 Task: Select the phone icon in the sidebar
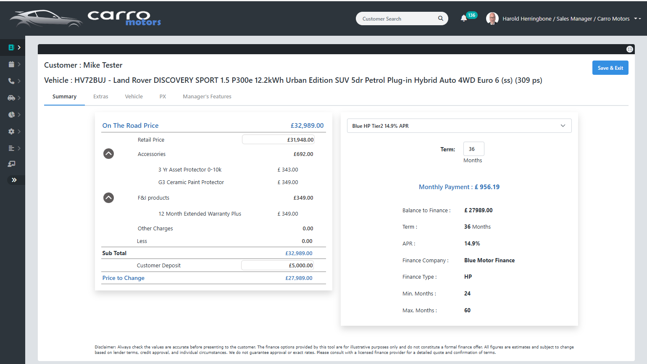click(12, 81)
